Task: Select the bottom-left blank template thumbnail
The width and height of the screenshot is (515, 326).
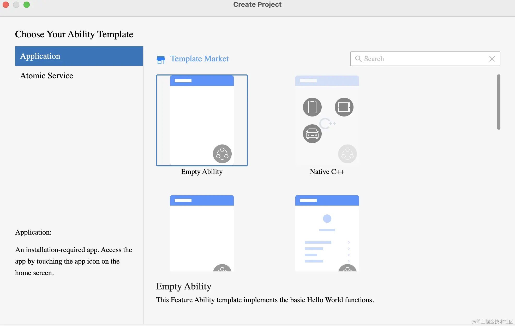Action: [x=202, y=233]
